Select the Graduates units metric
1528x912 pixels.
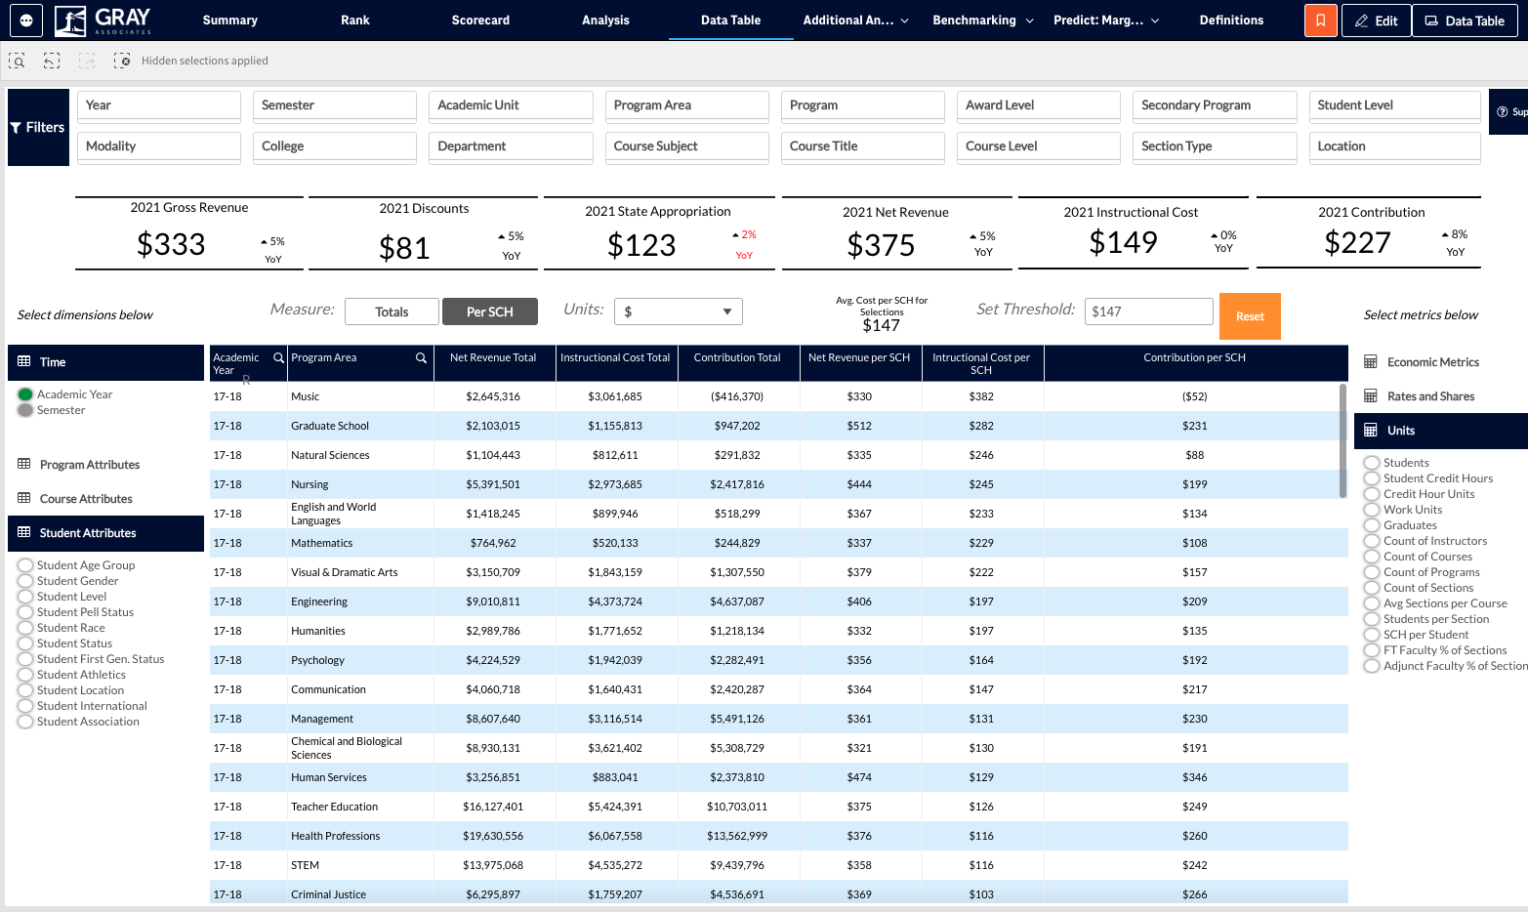(x=1372, y=525)
